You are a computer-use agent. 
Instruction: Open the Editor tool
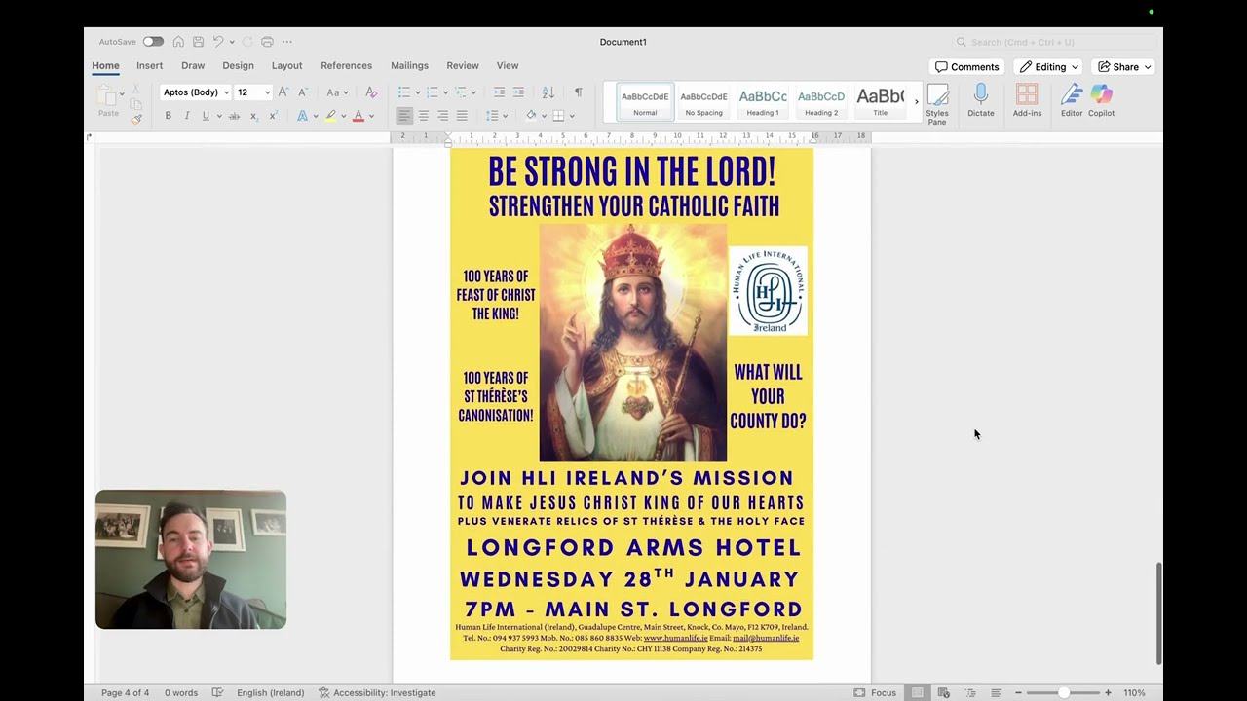click(1072, 100)
